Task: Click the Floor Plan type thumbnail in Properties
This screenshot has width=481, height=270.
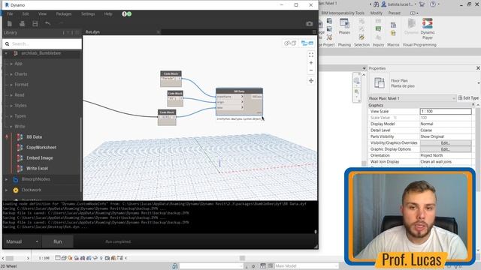Action: [x=379, y=83]
